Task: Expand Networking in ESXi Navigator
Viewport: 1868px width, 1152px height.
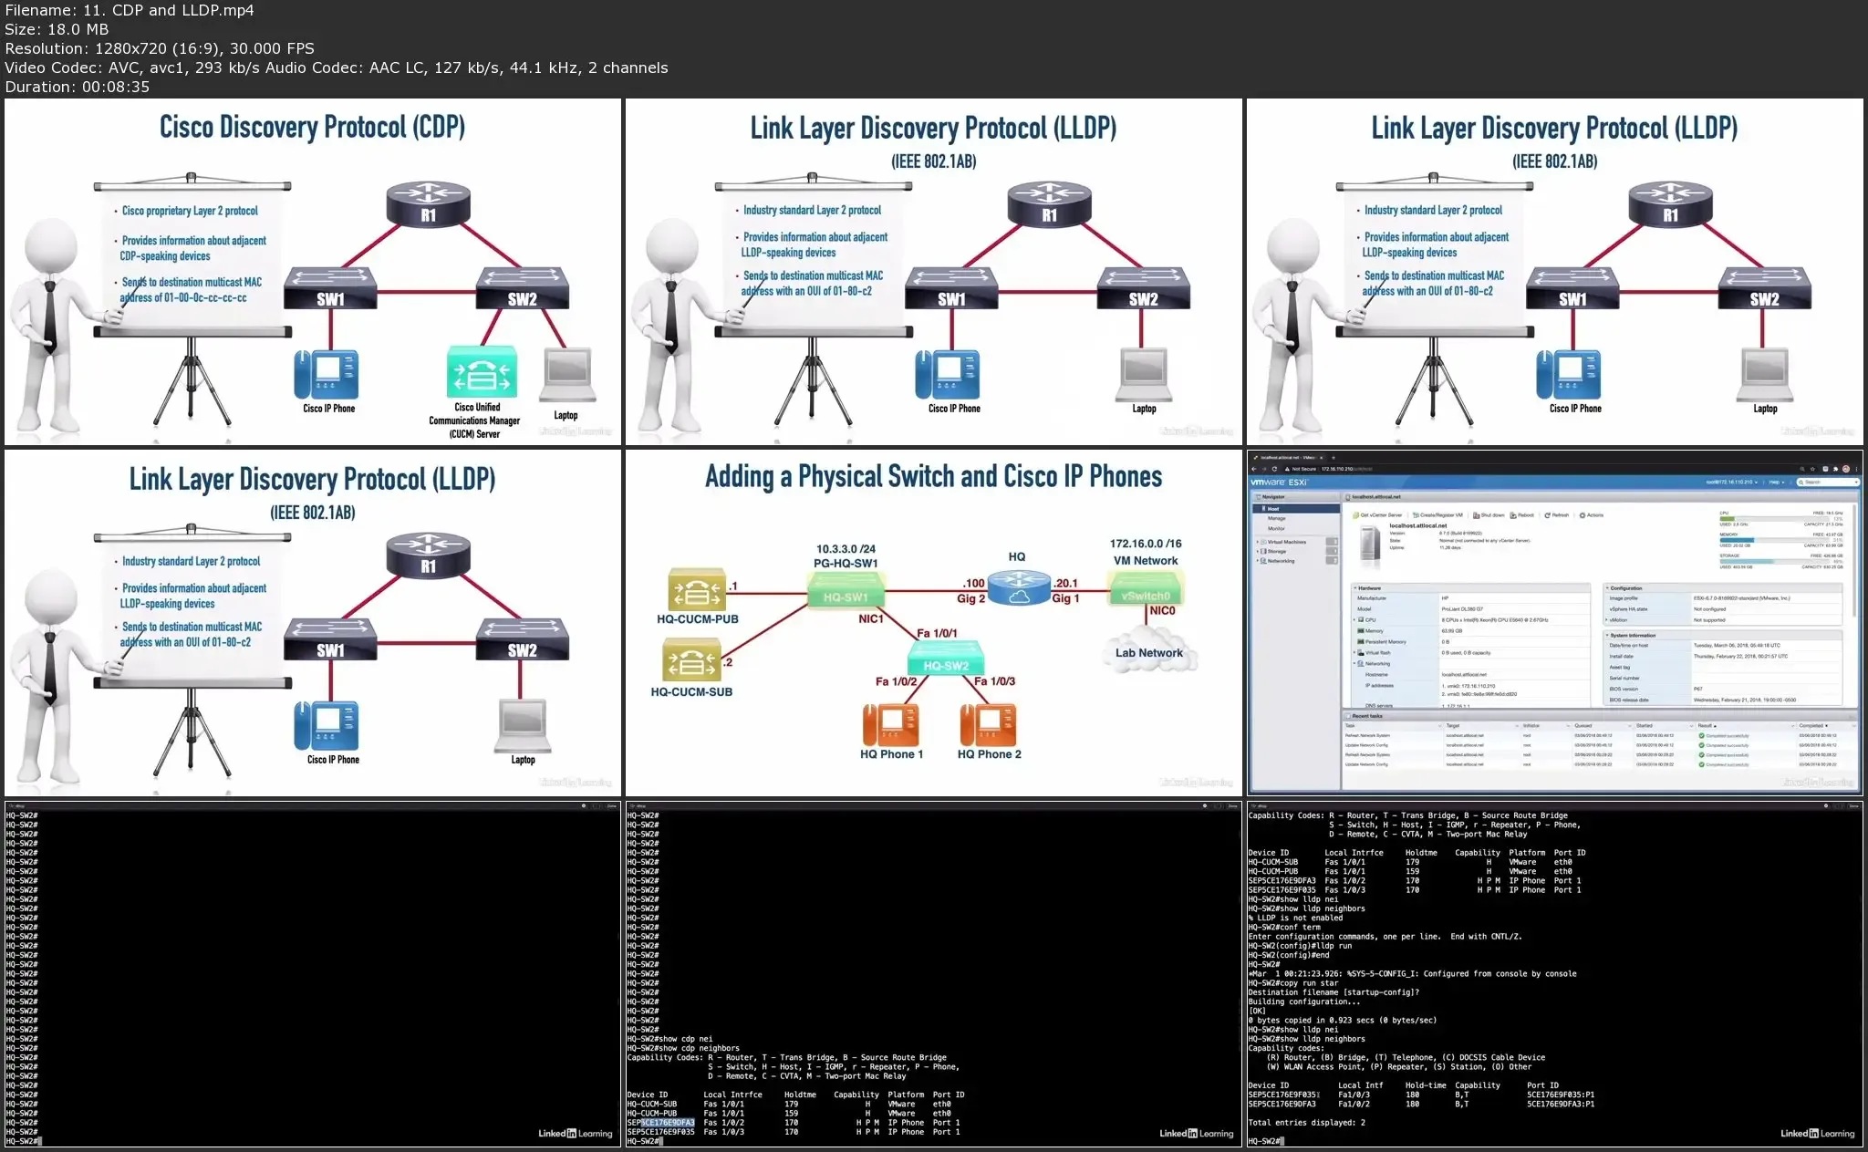Action: (1258, 561)
